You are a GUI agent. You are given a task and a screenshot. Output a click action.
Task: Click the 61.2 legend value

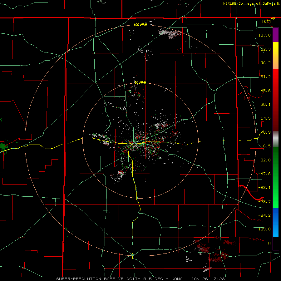266,77
